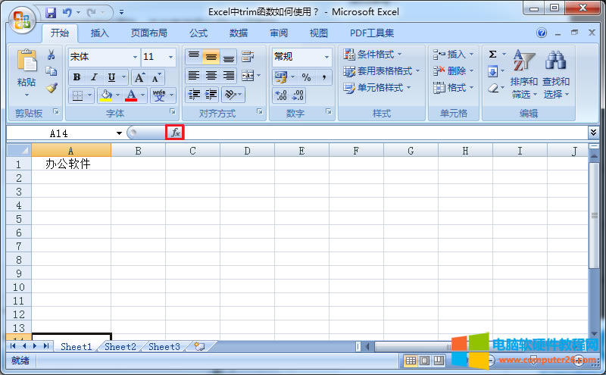Open the 公式 ribbon tab

198,33
